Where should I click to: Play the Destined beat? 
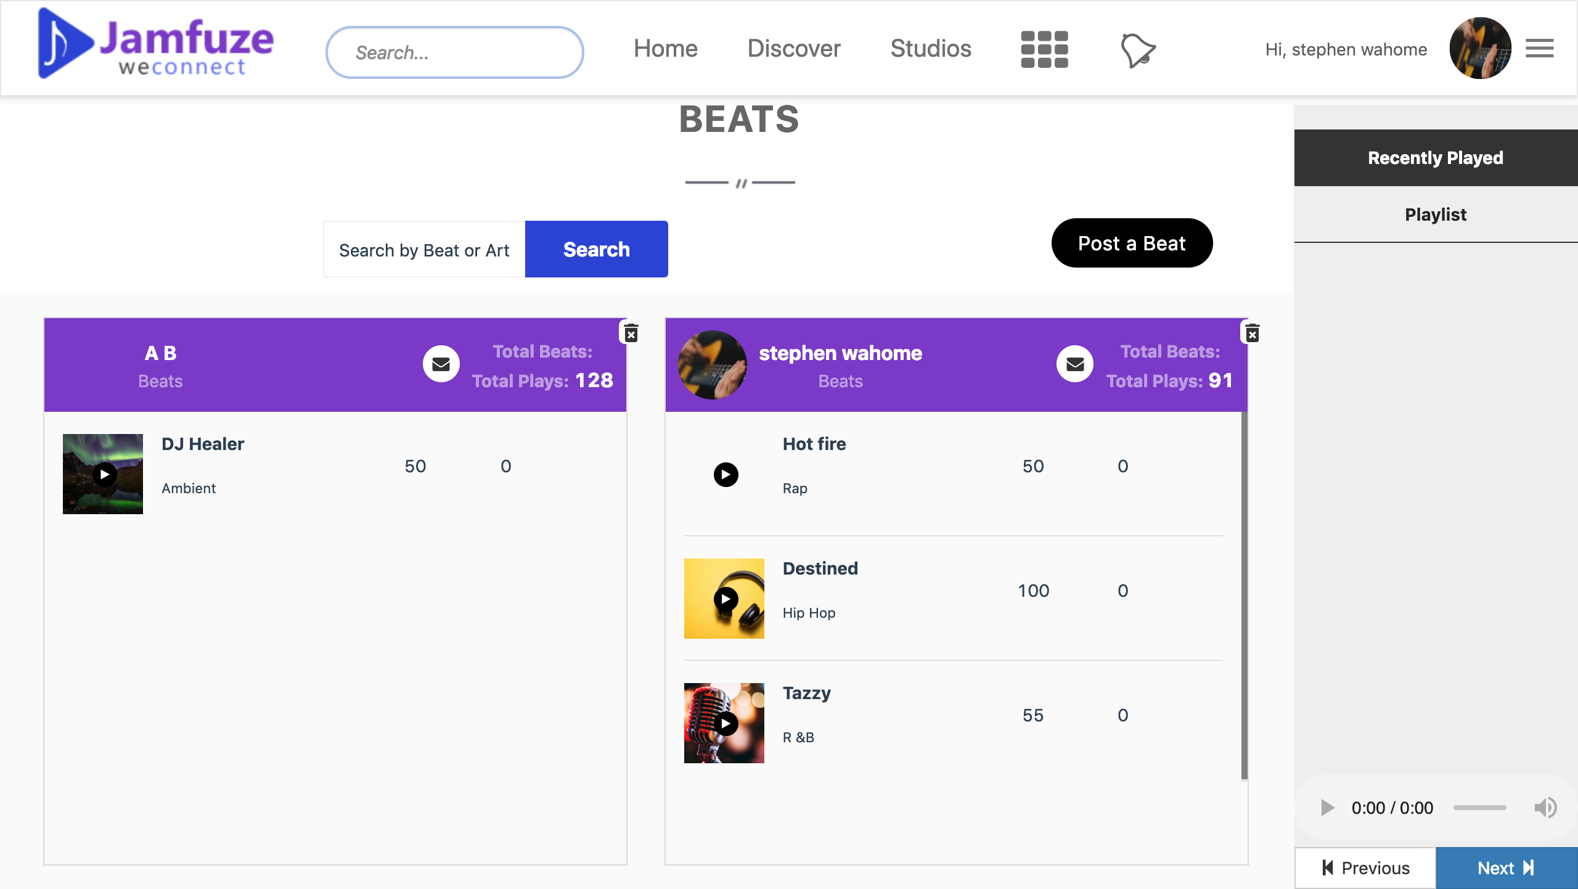(726, 599)
